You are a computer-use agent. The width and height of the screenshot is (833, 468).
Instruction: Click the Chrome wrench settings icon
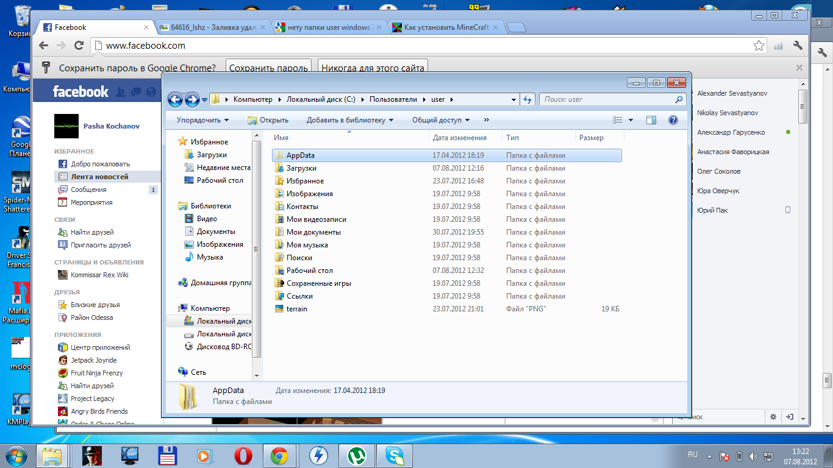point(798,46)
